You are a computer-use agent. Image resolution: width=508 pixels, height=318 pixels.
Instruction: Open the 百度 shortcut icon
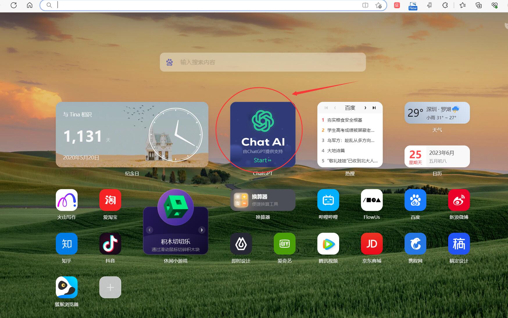click(x=415, y=200)
